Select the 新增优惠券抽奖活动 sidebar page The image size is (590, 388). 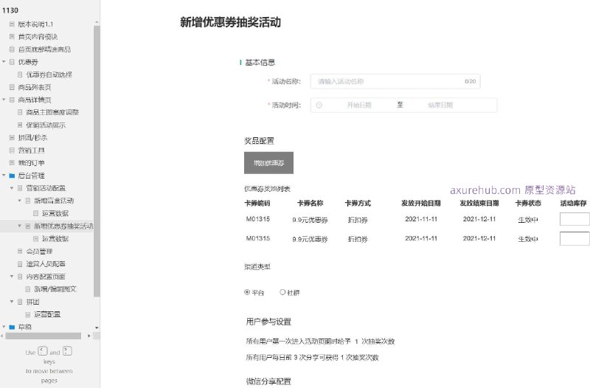click(63, 226)
